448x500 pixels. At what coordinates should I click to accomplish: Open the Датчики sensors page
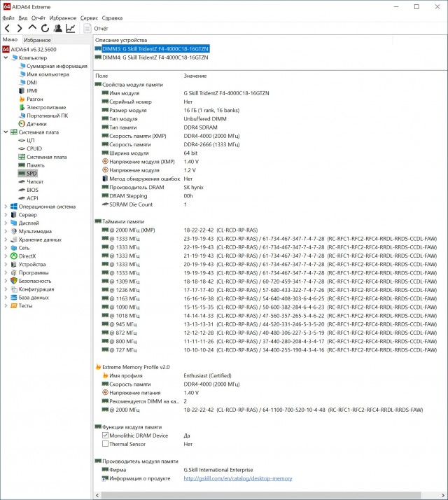(32, 124)
